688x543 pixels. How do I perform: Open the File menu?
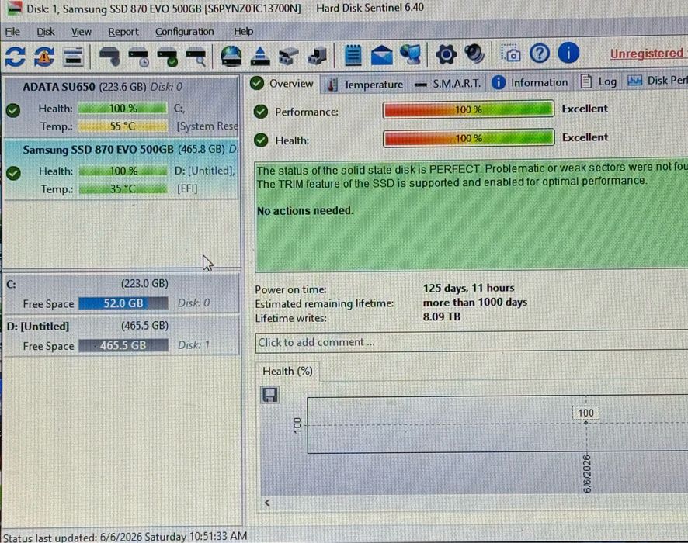[x=12, y=32]
